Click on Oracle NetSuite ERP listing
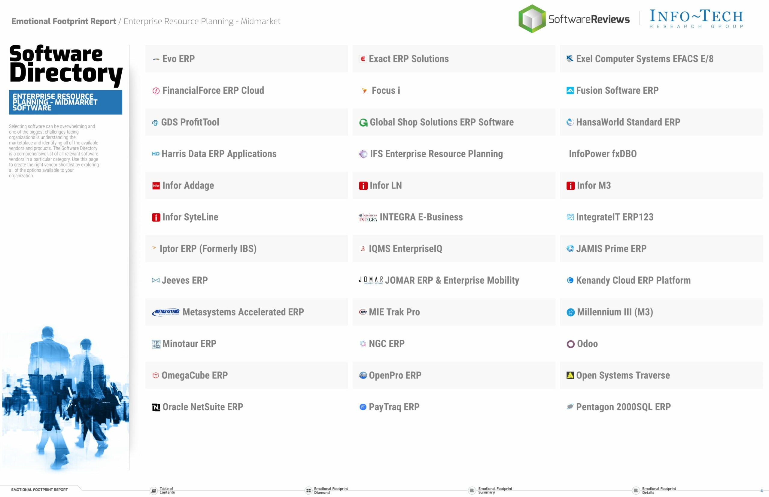This screenshot has height=497, width=769. pyautogui.click(x=203, y=406)
